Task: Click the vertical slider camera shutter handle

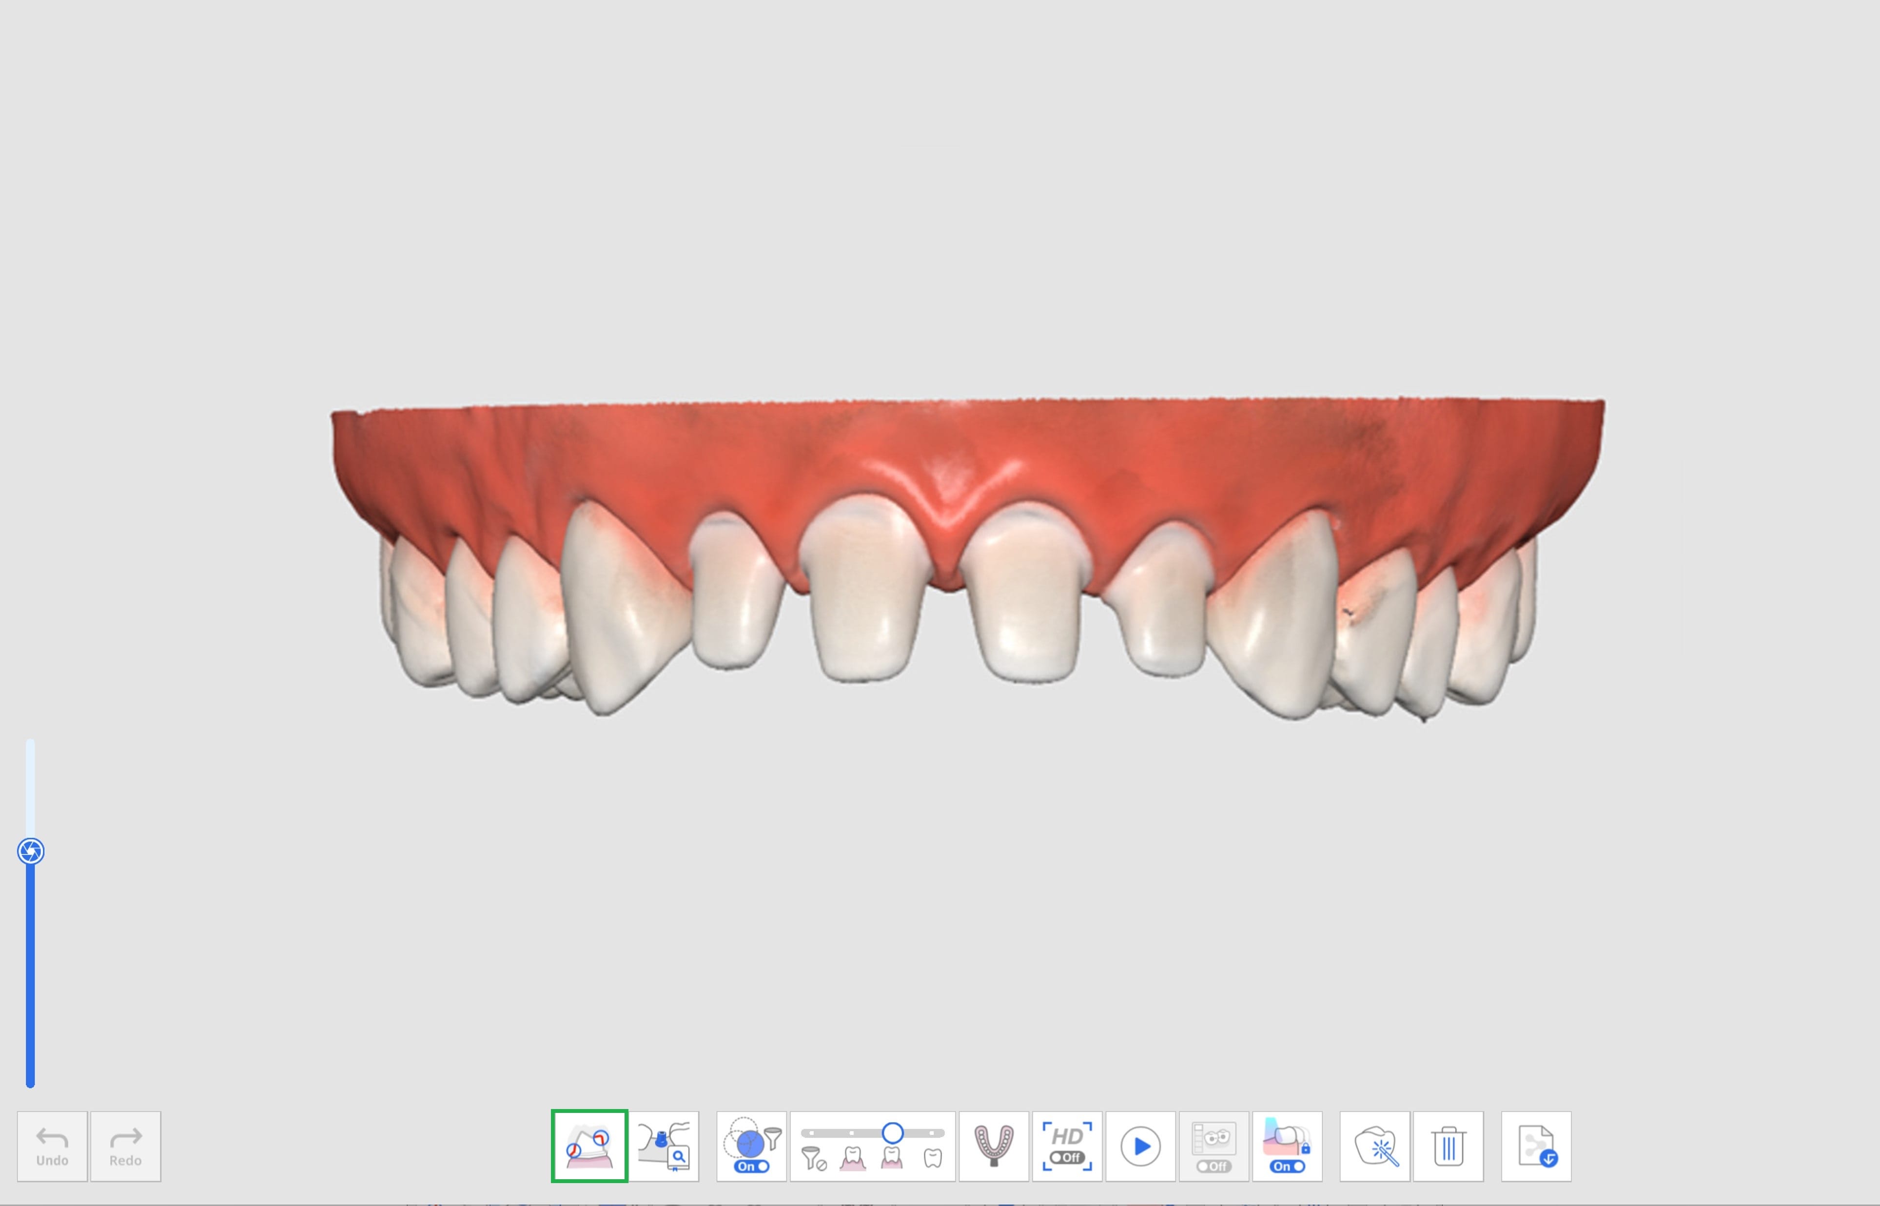Action: coord(31,851)
